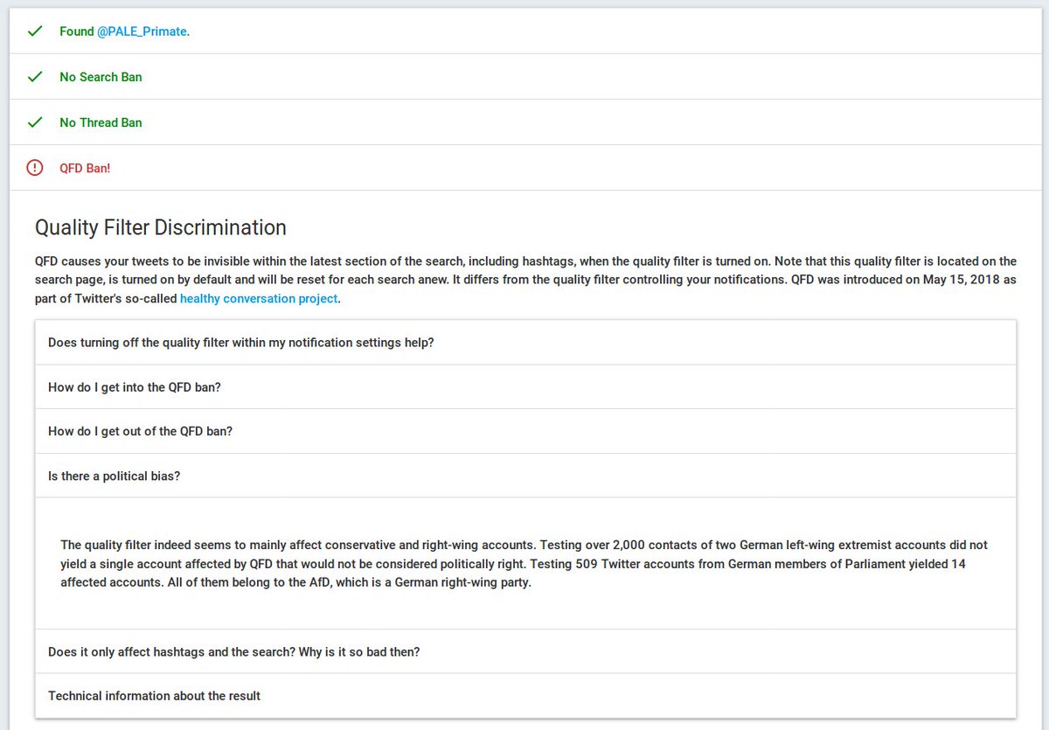The width and height of the screenshot is (1049, 730).
Task: Expand 'How do I get out of the QFD ban?'
Action: 525,431
